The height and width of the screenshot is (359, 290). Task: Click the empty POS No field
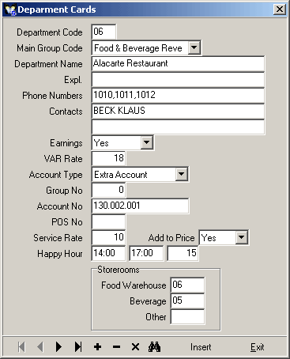(108, 221)
